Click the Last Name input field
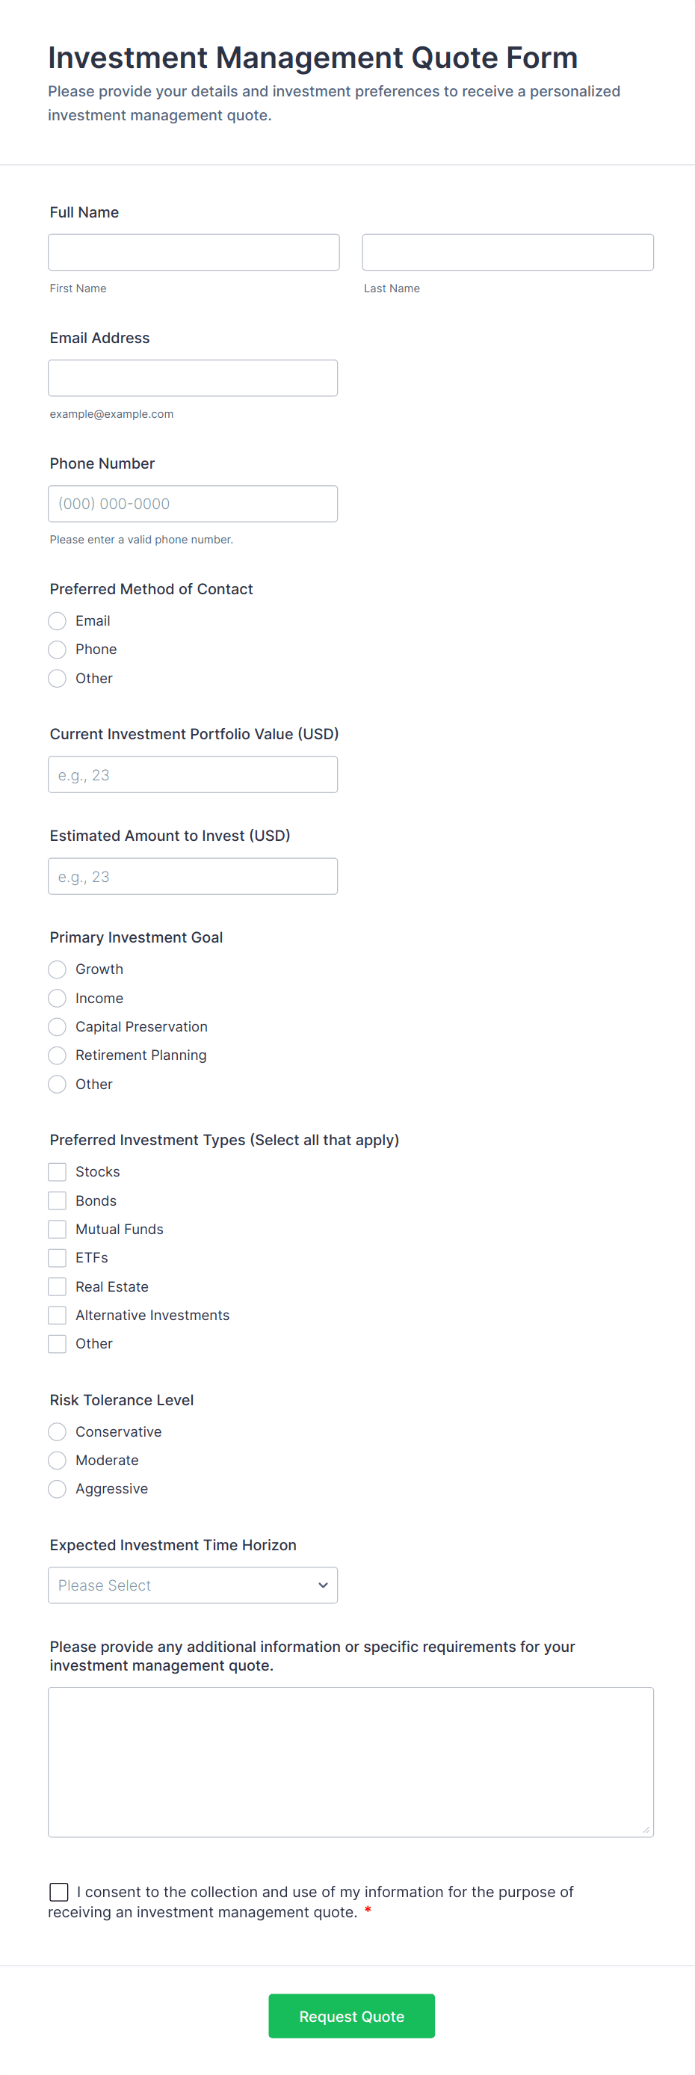 (507, 252)
